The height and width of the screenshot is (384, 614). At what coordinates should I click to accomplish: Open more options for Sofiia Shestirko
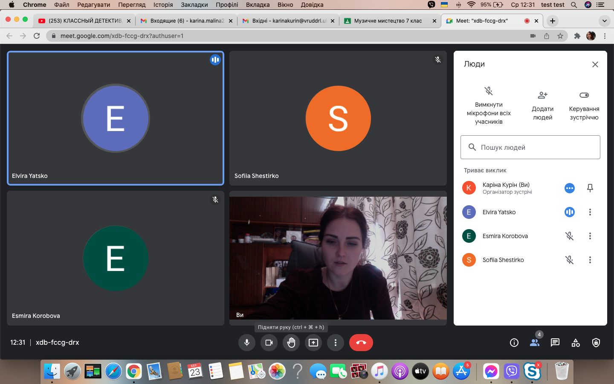click(x=590, y=260)
